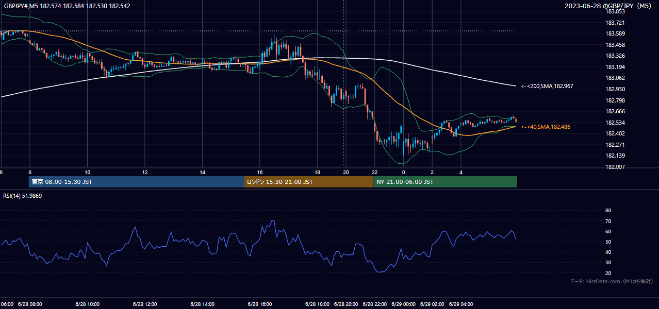Viewport: 659px width, 309px height.
Task: Click the RSI(14) 51.9869 indicator label
Action: click(23, 196)
